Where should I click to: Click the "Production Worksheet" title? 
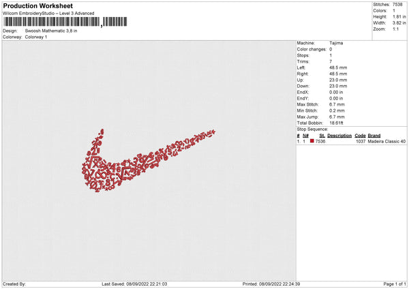tap(37, 5)
